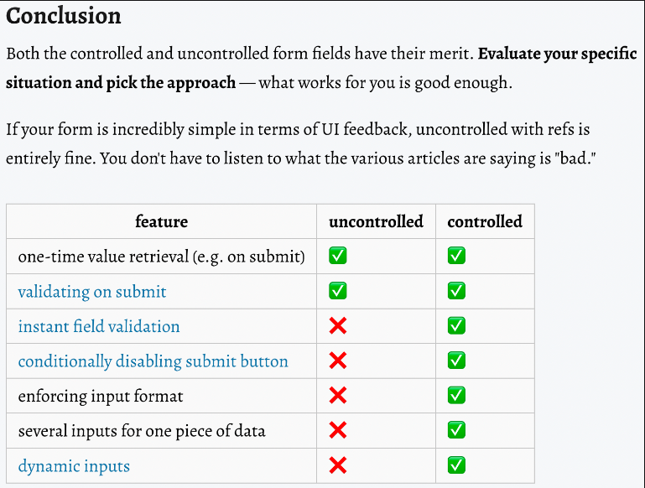Click controlled check mark for validating on submit
Viewport: 645px width, 488px height.
pos(456,291)
